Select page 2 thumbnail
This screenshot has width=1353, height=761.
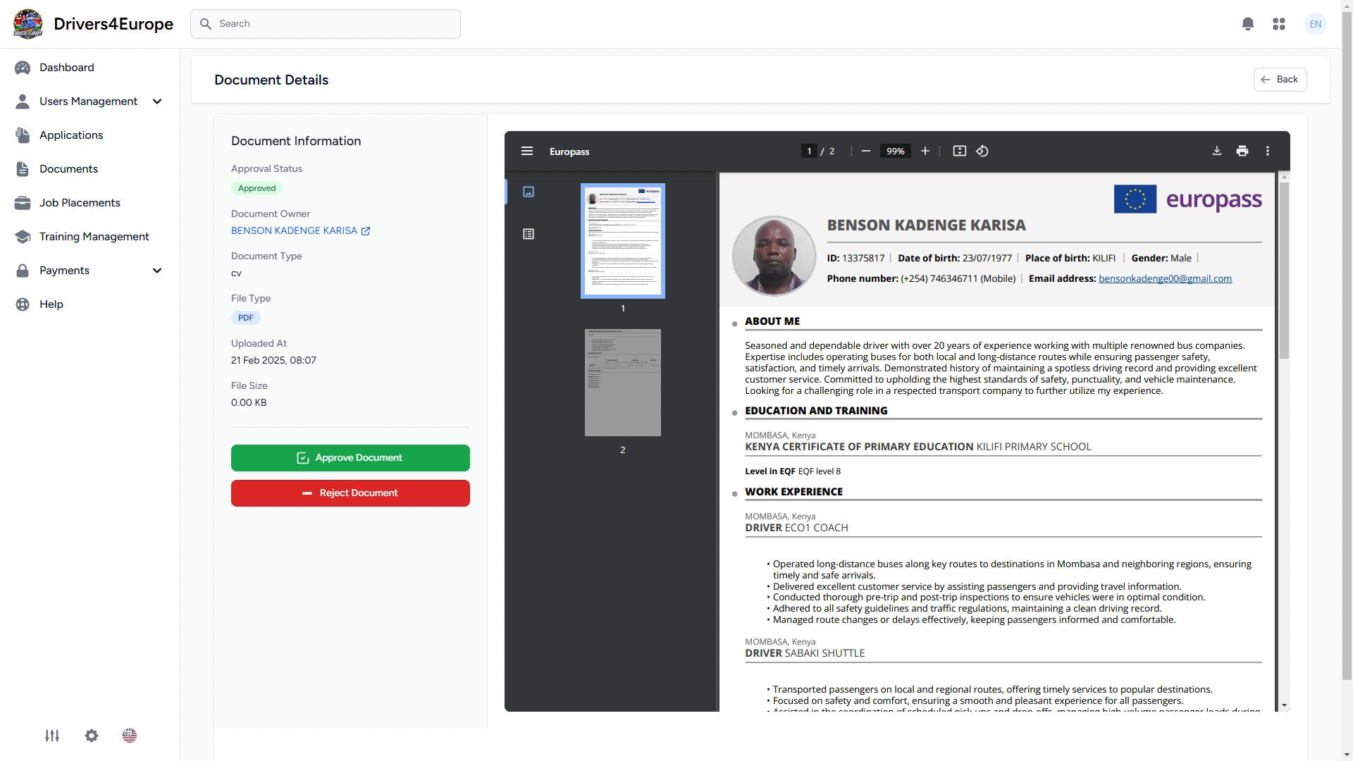point(623,383)
